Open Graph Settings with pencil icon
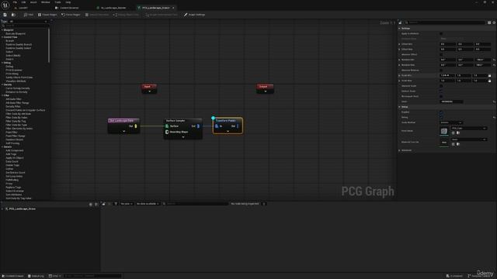497x279 pixels. tap(195, 15)
